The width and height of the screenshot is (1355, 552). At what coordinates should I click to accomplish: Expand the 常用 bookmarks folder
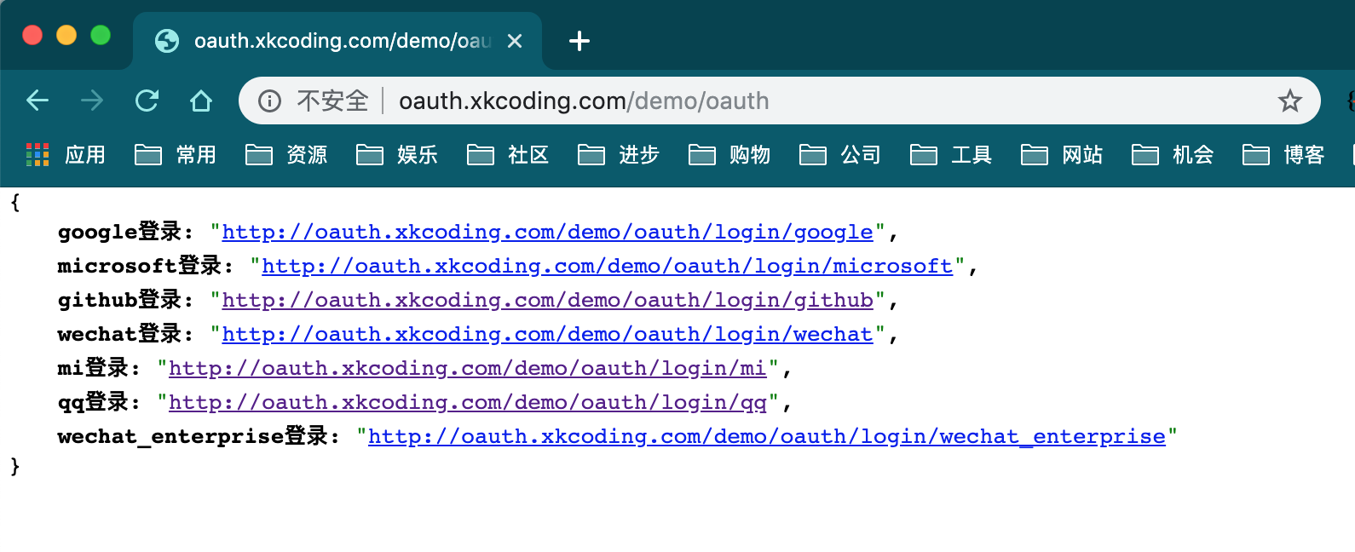click(176, 154)
